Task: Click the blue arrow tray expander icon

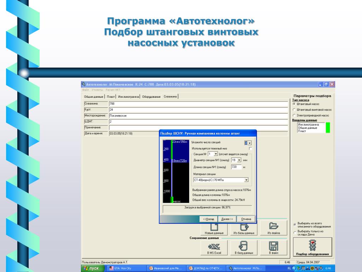Action: click(x=294, y=268)
